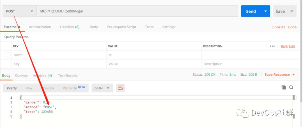Image resolution: width=303 pixels, height=127 pixels.
Task: Send the request
Action: point(251,11)
